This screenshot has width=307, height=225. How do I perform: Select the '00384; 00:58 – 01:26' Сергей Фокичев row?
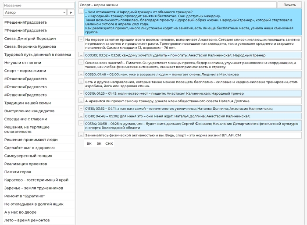pos(193,126)
